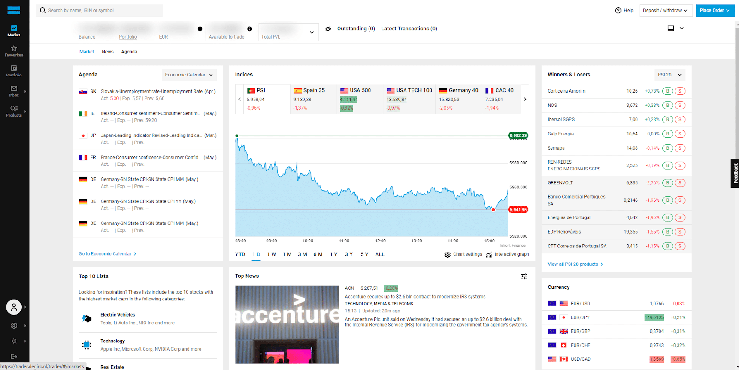The width and height of the screenshot is (739, 370).
Task: Follow View all PSI 20 products link
Action: pyautogui.click(x=575, y=264)
